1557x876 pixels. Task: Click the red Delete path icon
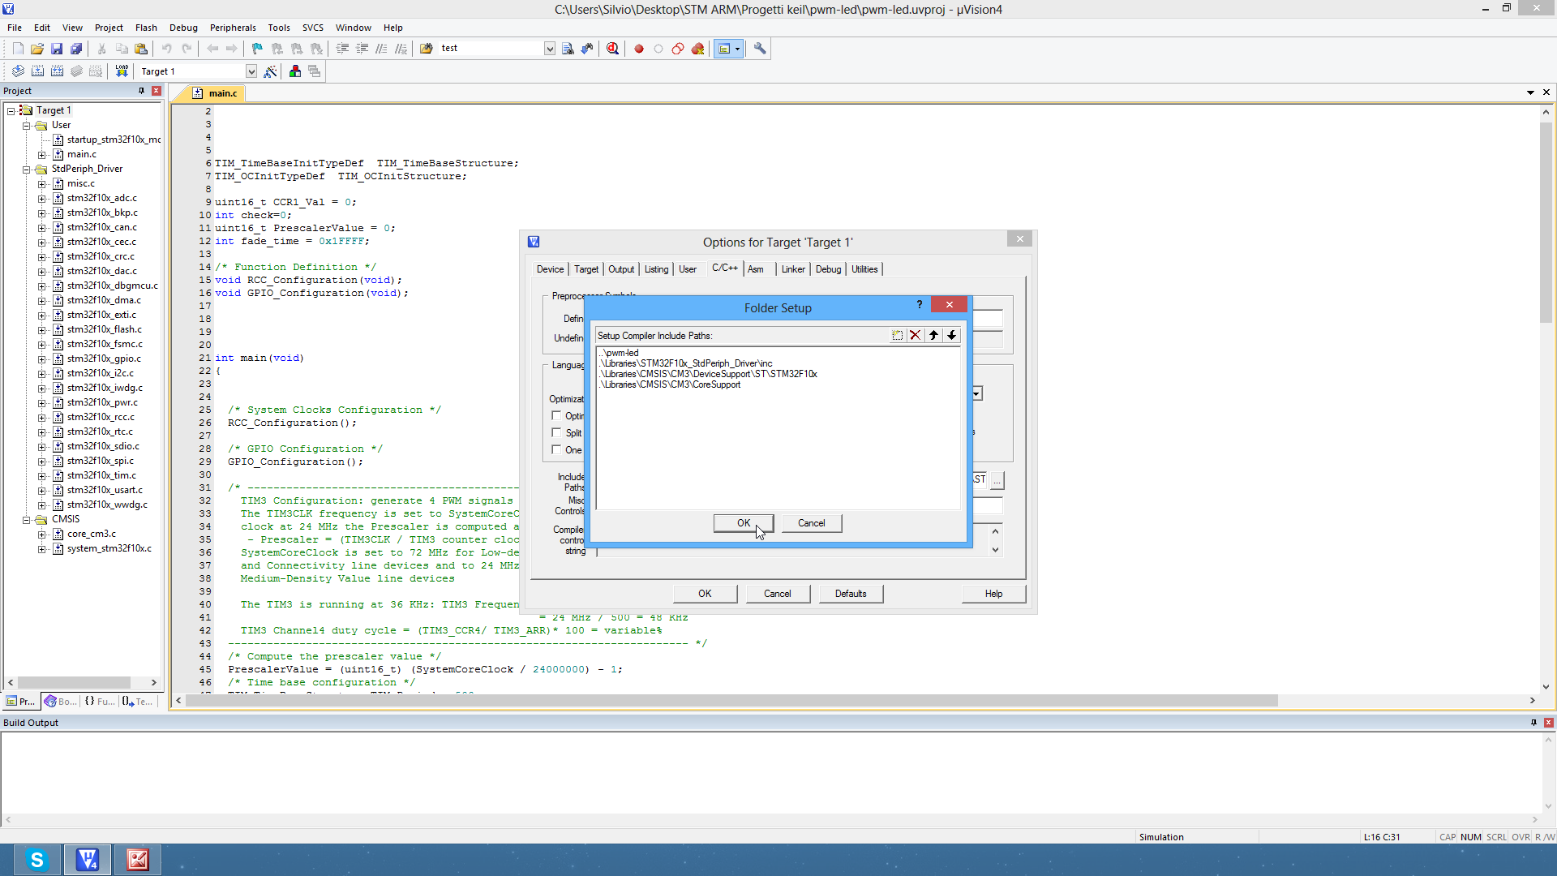click(916, 335)
